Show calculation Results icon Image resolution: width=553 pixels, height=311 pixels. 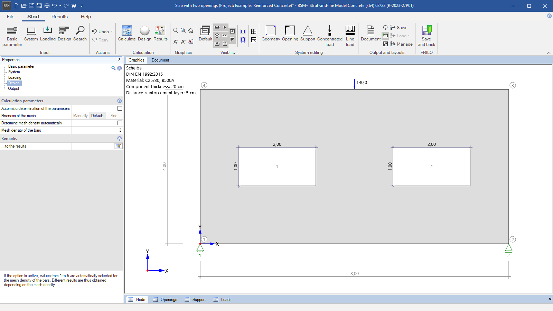pos(160,34)
